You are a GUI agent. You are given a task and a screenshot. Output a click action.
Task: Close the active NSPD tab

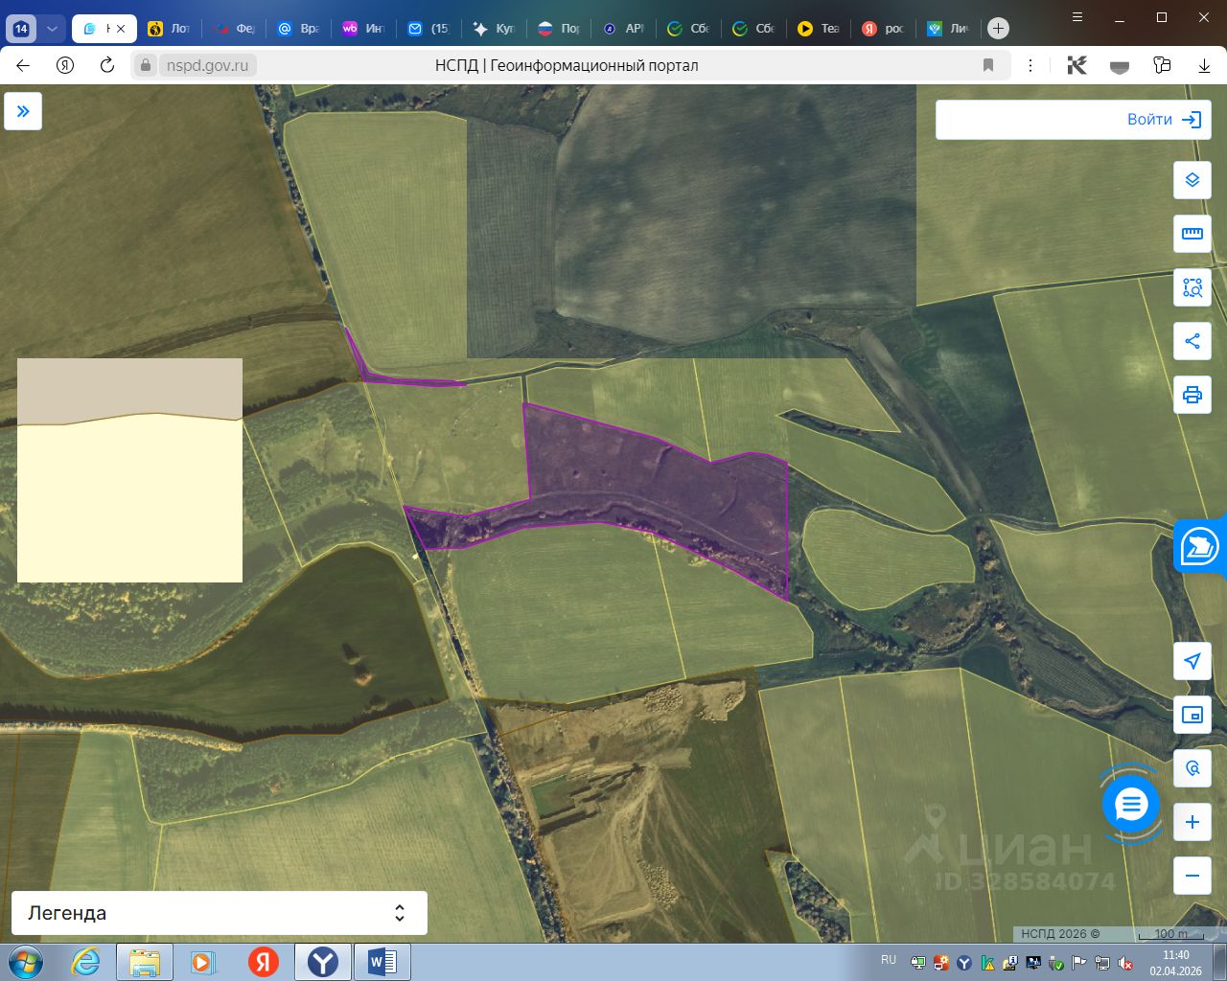click(x=121, y=29)
